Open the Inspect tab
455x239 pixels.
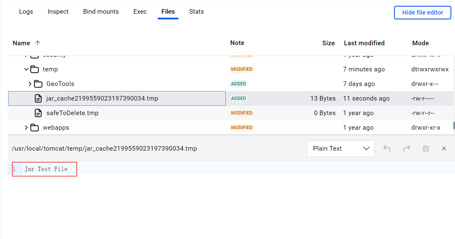58,12
